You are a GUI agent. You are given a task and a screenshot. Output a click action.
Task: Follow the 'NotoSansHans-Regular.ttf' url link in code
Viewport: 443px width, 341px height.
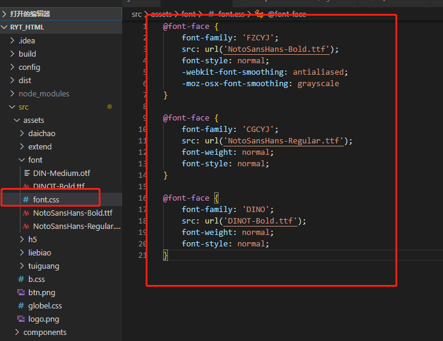coord(283,141)
